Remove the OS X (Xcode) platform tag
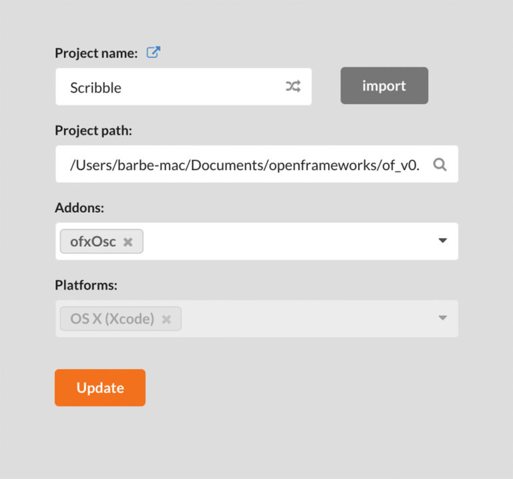This screenshot has width=513, height=479. pos(166,320)
